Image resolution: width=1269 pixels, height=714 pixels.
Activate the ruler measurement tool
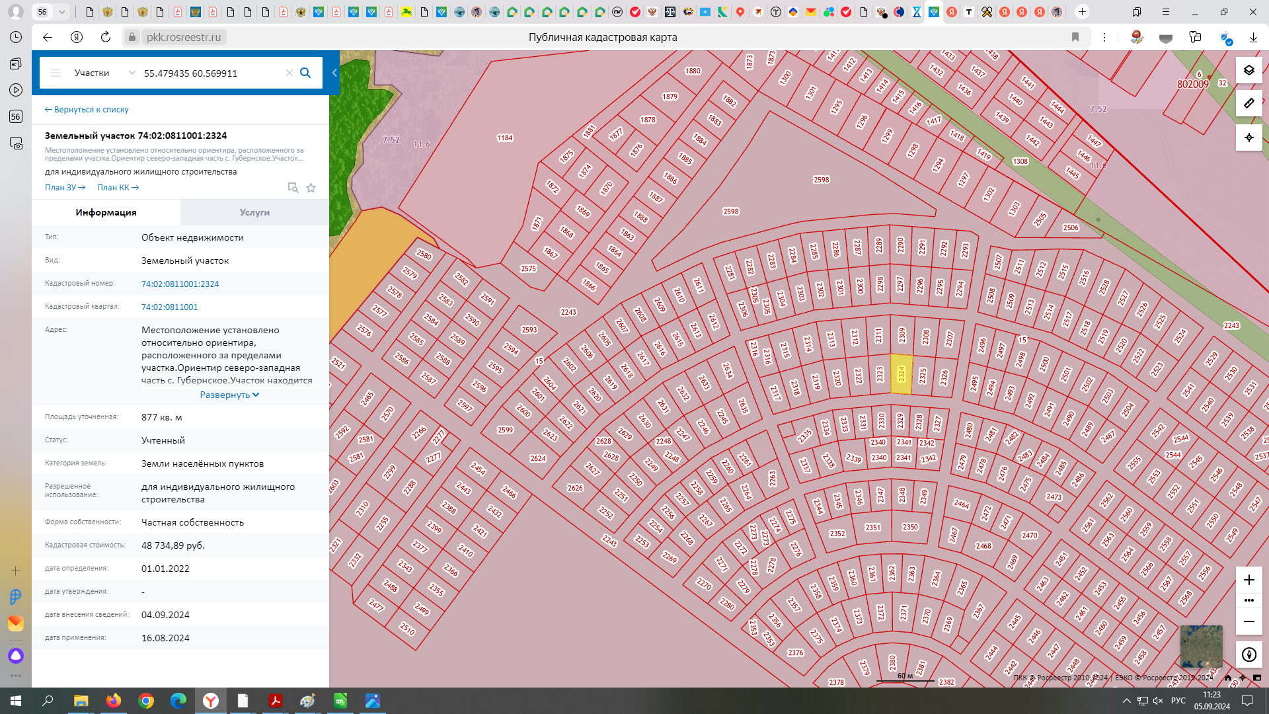pyautogui.click(x=1249, y=103)
